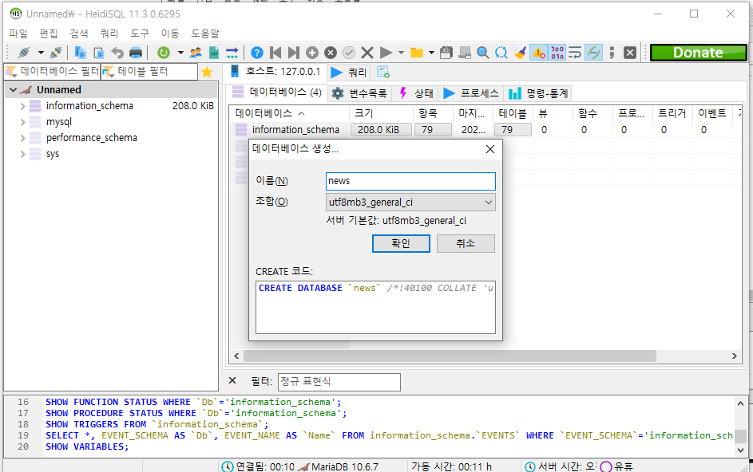Open dropdown arrow next to folder icon
753x472 pixels.
431,53
